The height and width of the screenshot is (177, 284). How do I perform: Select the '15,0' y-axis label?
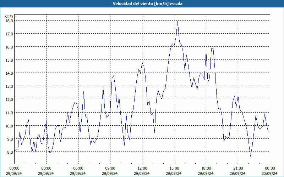9,60
